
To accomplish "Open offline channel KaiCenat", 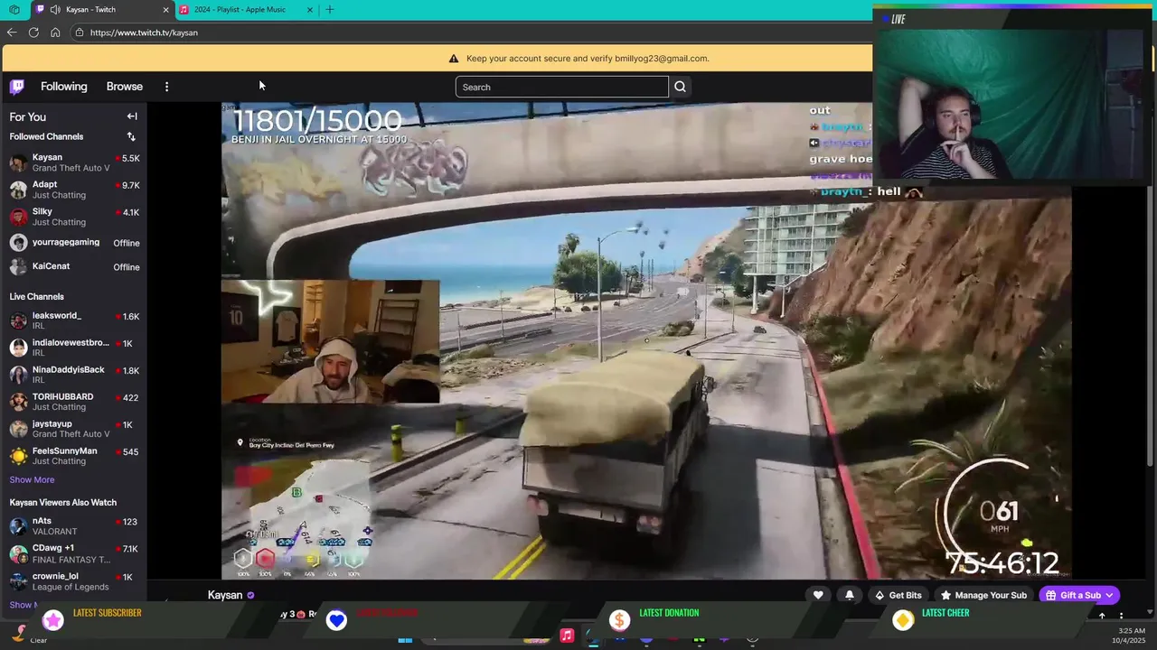I will click(74, 266).
